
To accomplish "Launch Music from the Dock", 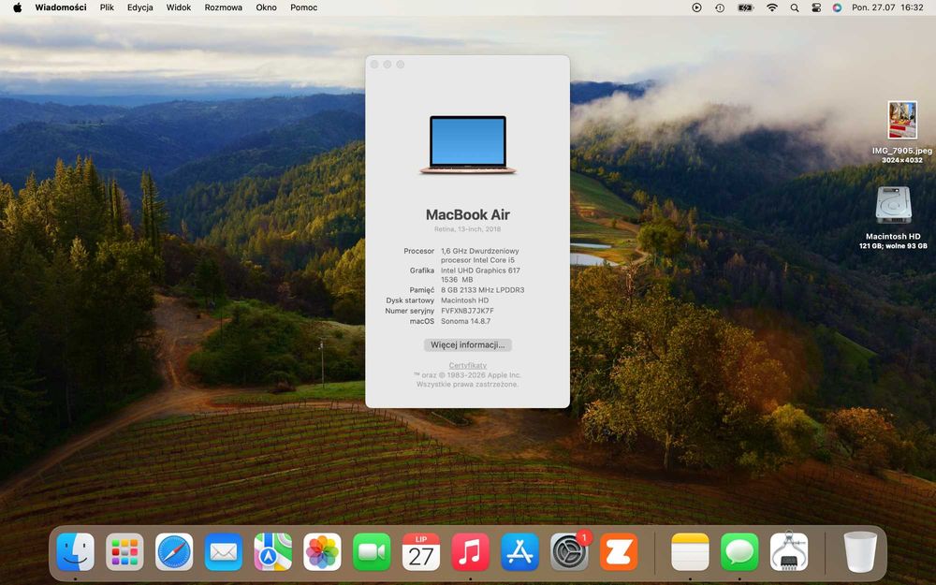I will point(471,552).
